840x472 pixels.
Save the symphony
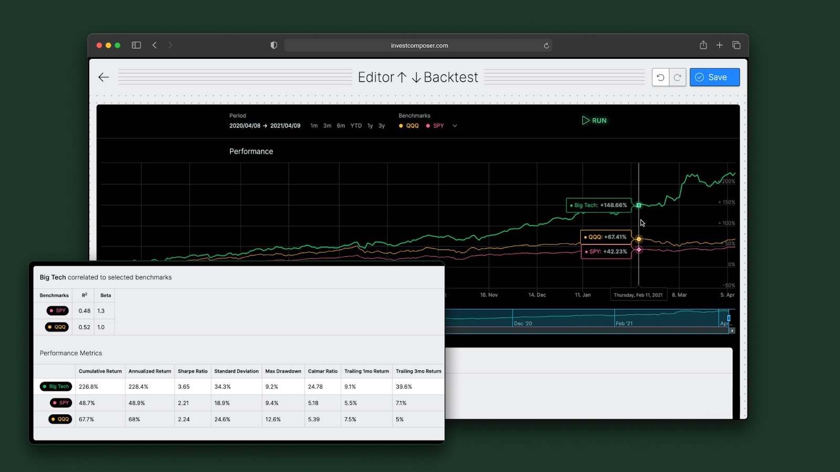(715, 77)
